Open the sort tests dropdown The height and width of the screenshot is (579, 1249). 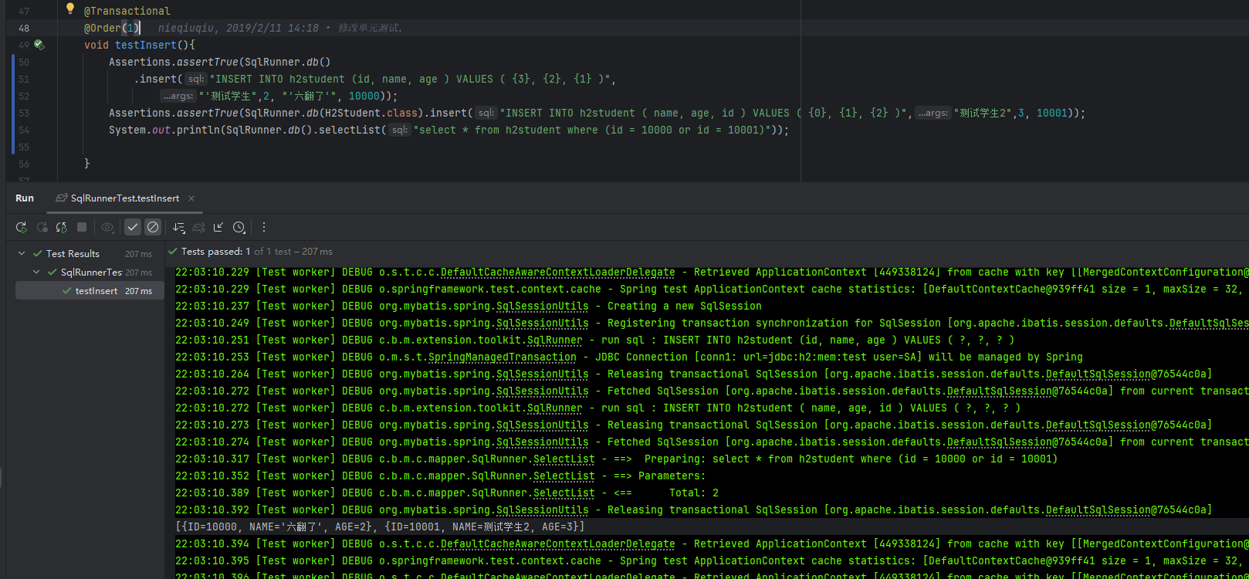point(179,227)
